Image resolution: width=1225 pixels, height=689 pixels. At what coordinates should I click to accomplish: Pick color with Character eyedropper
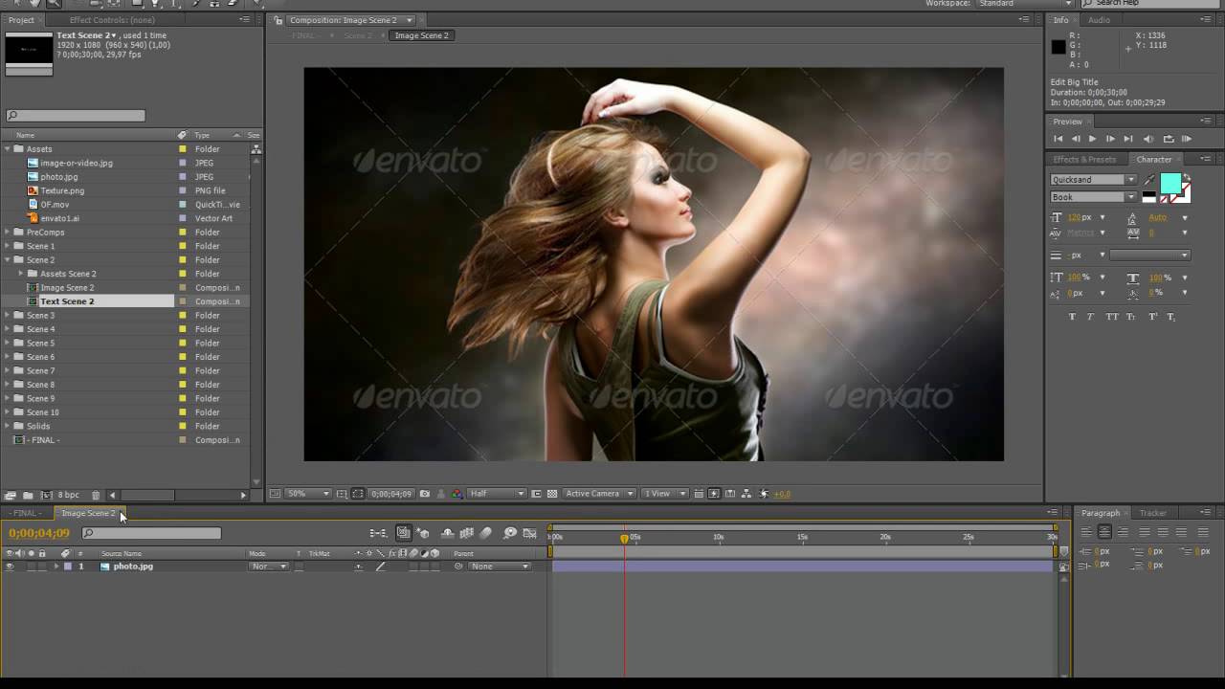point(1147,179)
